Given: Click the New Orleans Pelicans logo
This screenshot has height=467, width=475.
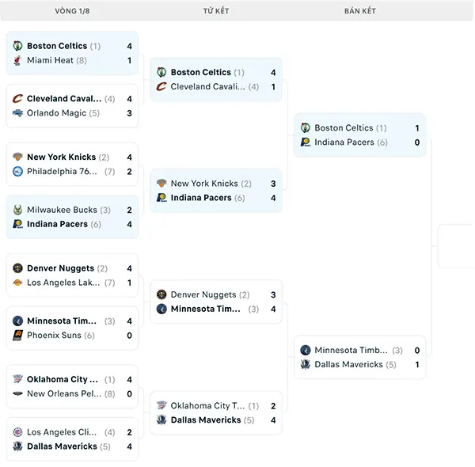Looking at the screenshot, I should 17,393.
